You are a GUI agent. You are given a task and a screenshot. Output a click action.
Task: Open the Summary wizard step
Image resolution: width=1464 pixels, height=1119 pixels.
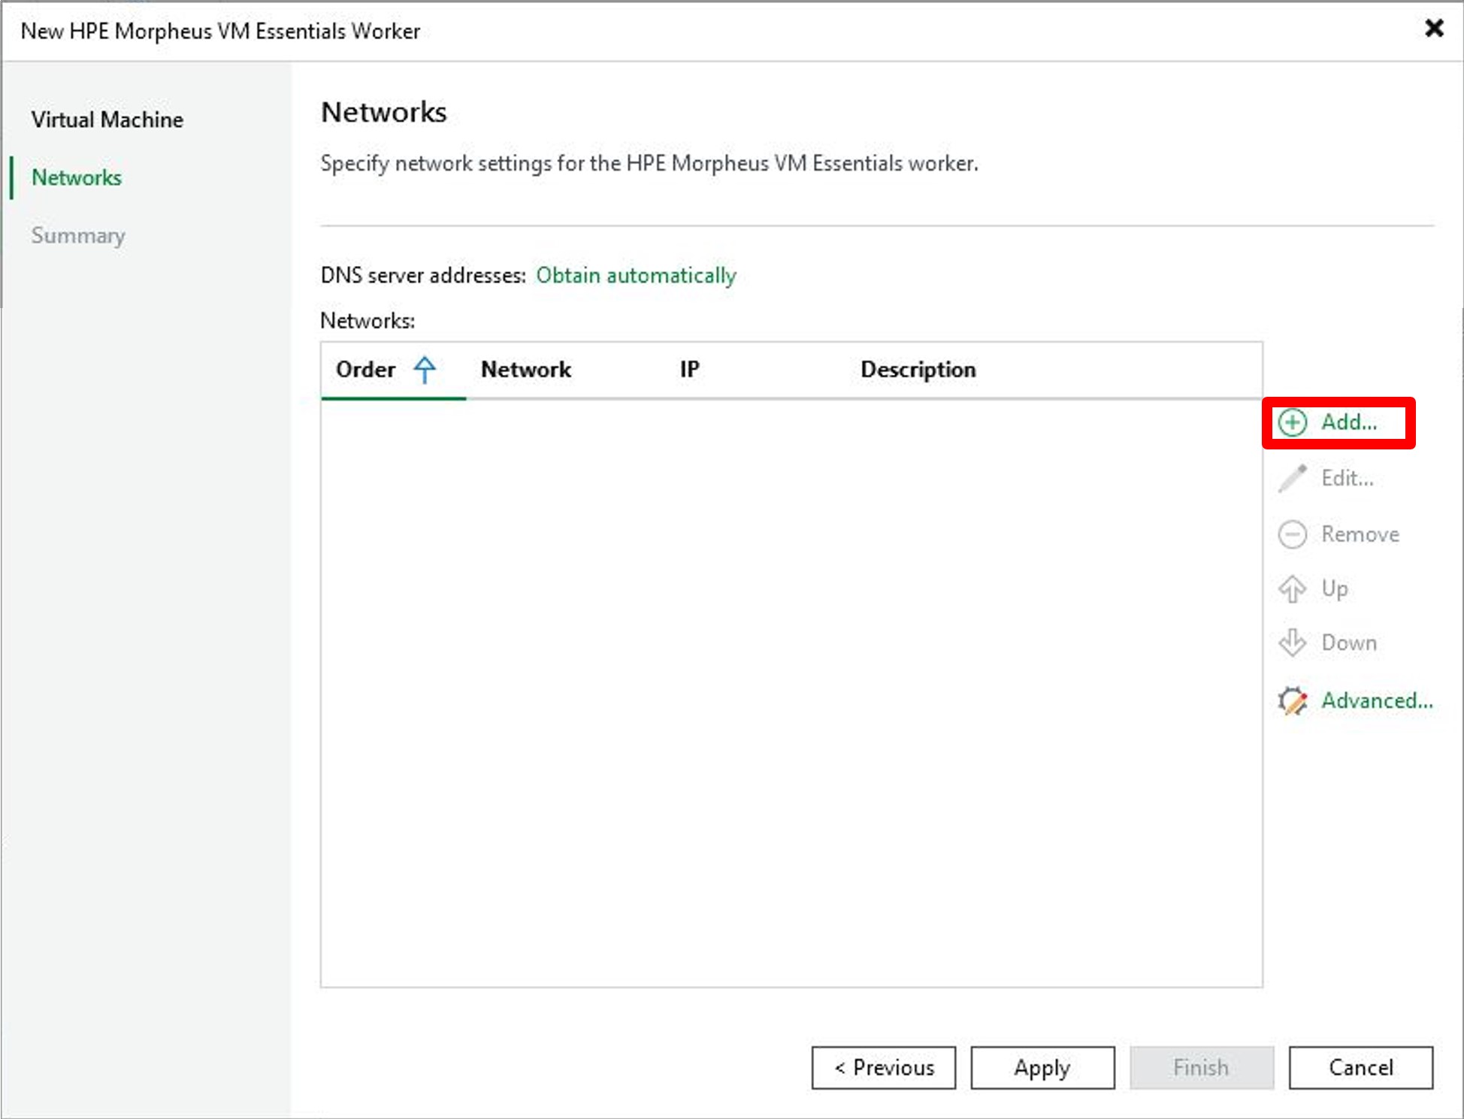[x=78, y=236]
